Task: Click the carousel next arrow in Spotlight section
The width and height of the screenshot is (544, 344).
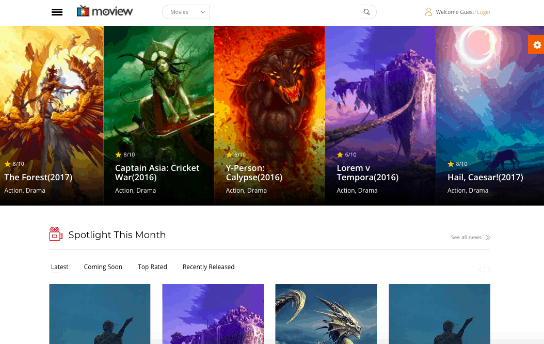Action: [x=488, y=269]
